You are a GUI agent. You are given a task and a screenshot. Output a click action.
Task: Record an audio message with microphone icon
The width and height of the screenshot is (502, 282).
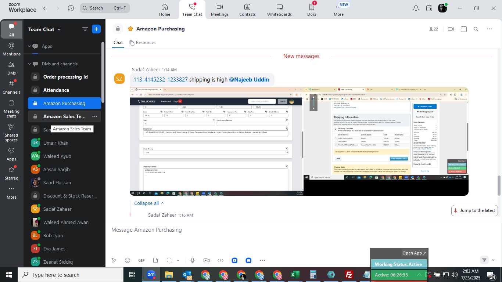point(193,260)
